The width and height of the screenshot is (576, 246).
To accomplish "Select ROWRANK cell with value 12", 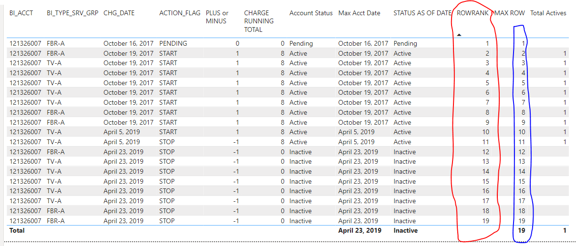I will tap(485, 152).
